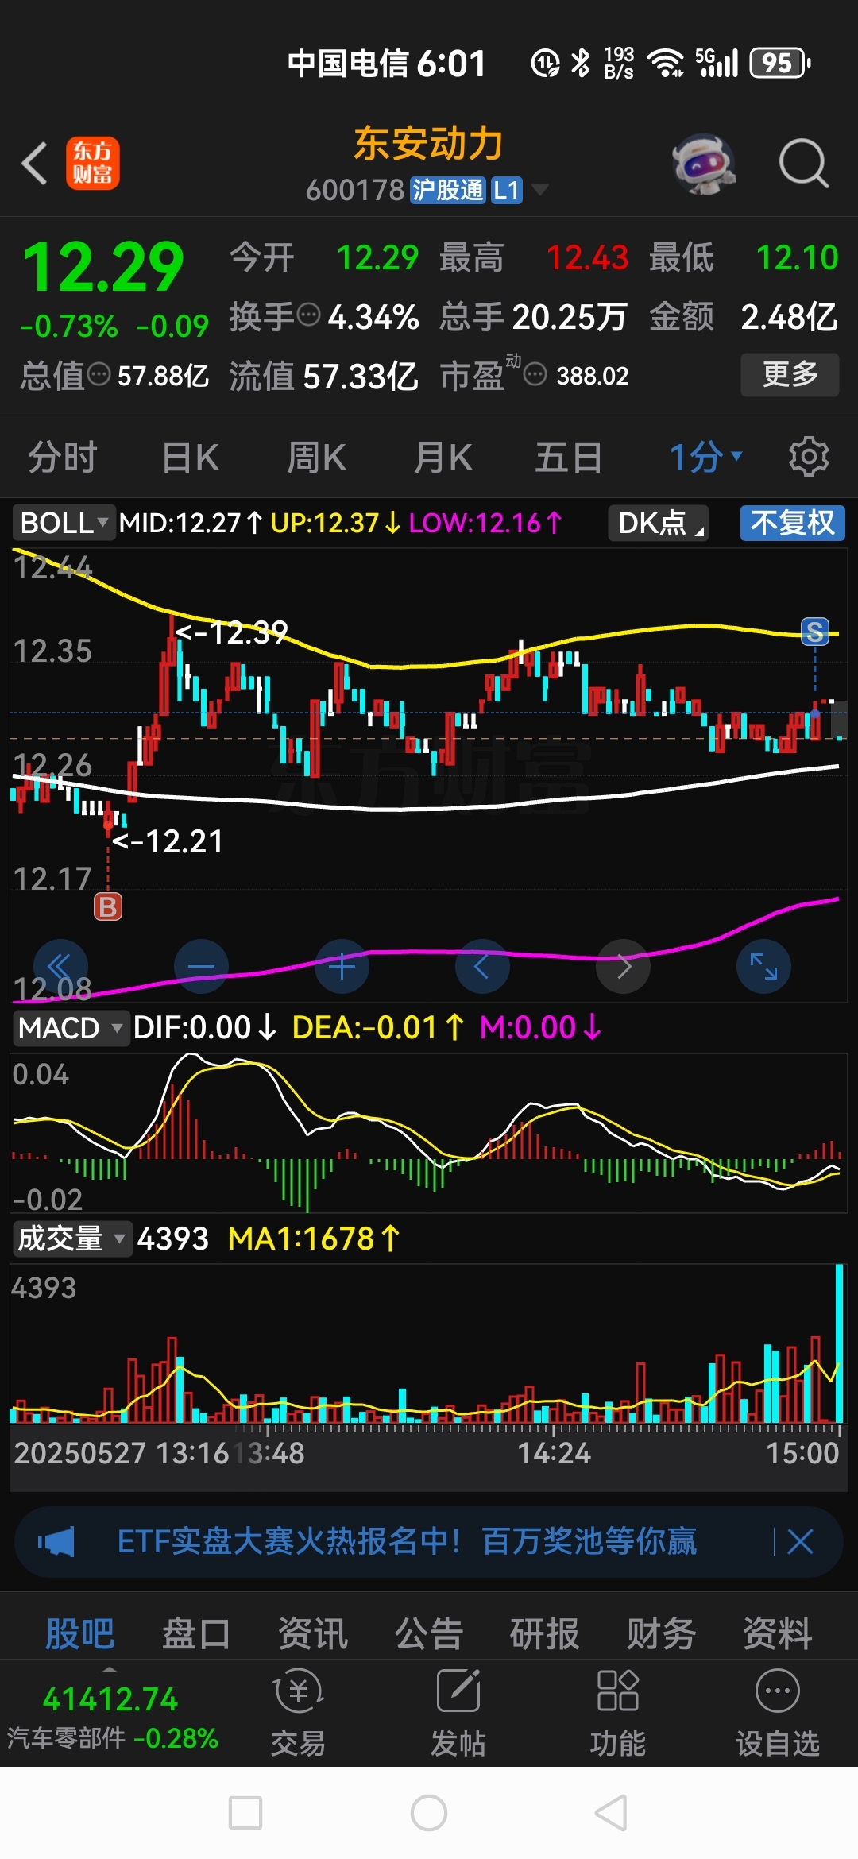This screenshot has height=1859, width=858.
Task: Zoom out chart with minus button
Action: point(201,966)
